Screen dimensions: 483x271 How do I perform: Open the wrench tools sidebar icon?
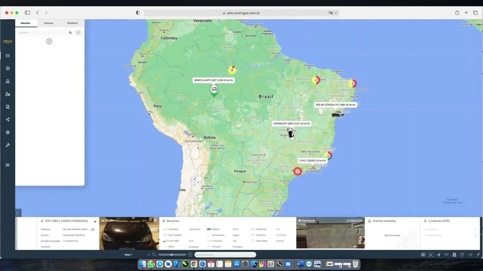pos(8,145)
